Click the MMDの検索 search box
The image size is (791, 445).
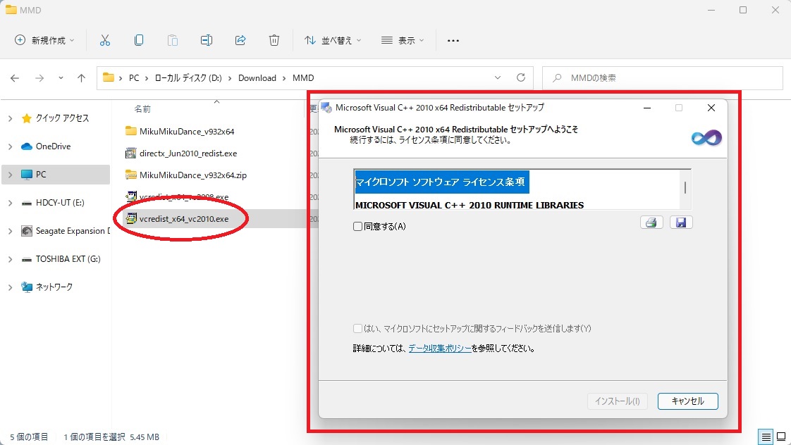663,78
